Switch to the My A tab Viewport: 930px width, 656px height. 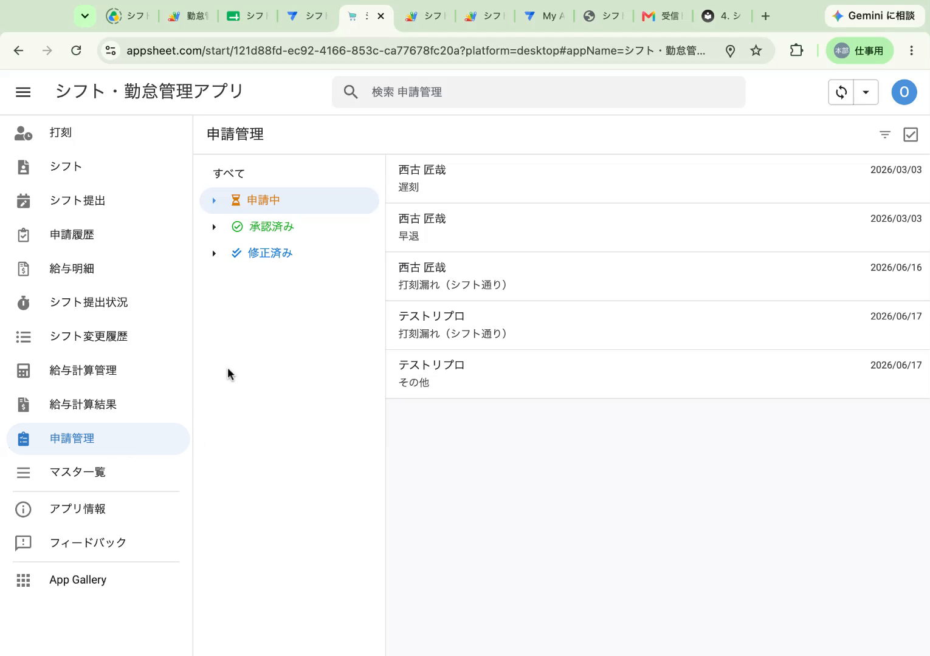(x=545, y=16)
